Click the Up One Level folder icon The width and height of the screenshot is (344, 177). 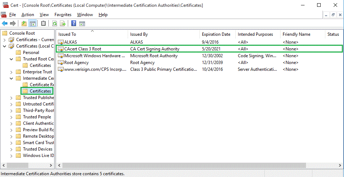(x=24, y=24)
